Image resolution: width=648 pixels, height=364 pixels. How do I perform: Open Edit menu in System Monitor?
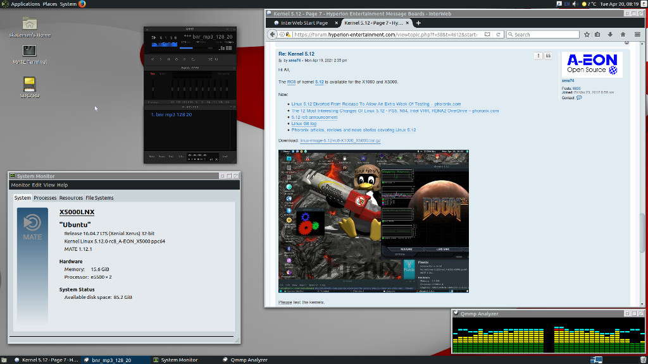click(x=36, y=185)
